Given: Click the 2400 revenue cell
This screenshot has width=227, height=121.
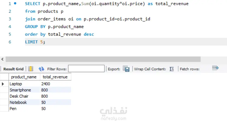Looking at the screenshot, I should pyautogui.click(x=46, y=84).
